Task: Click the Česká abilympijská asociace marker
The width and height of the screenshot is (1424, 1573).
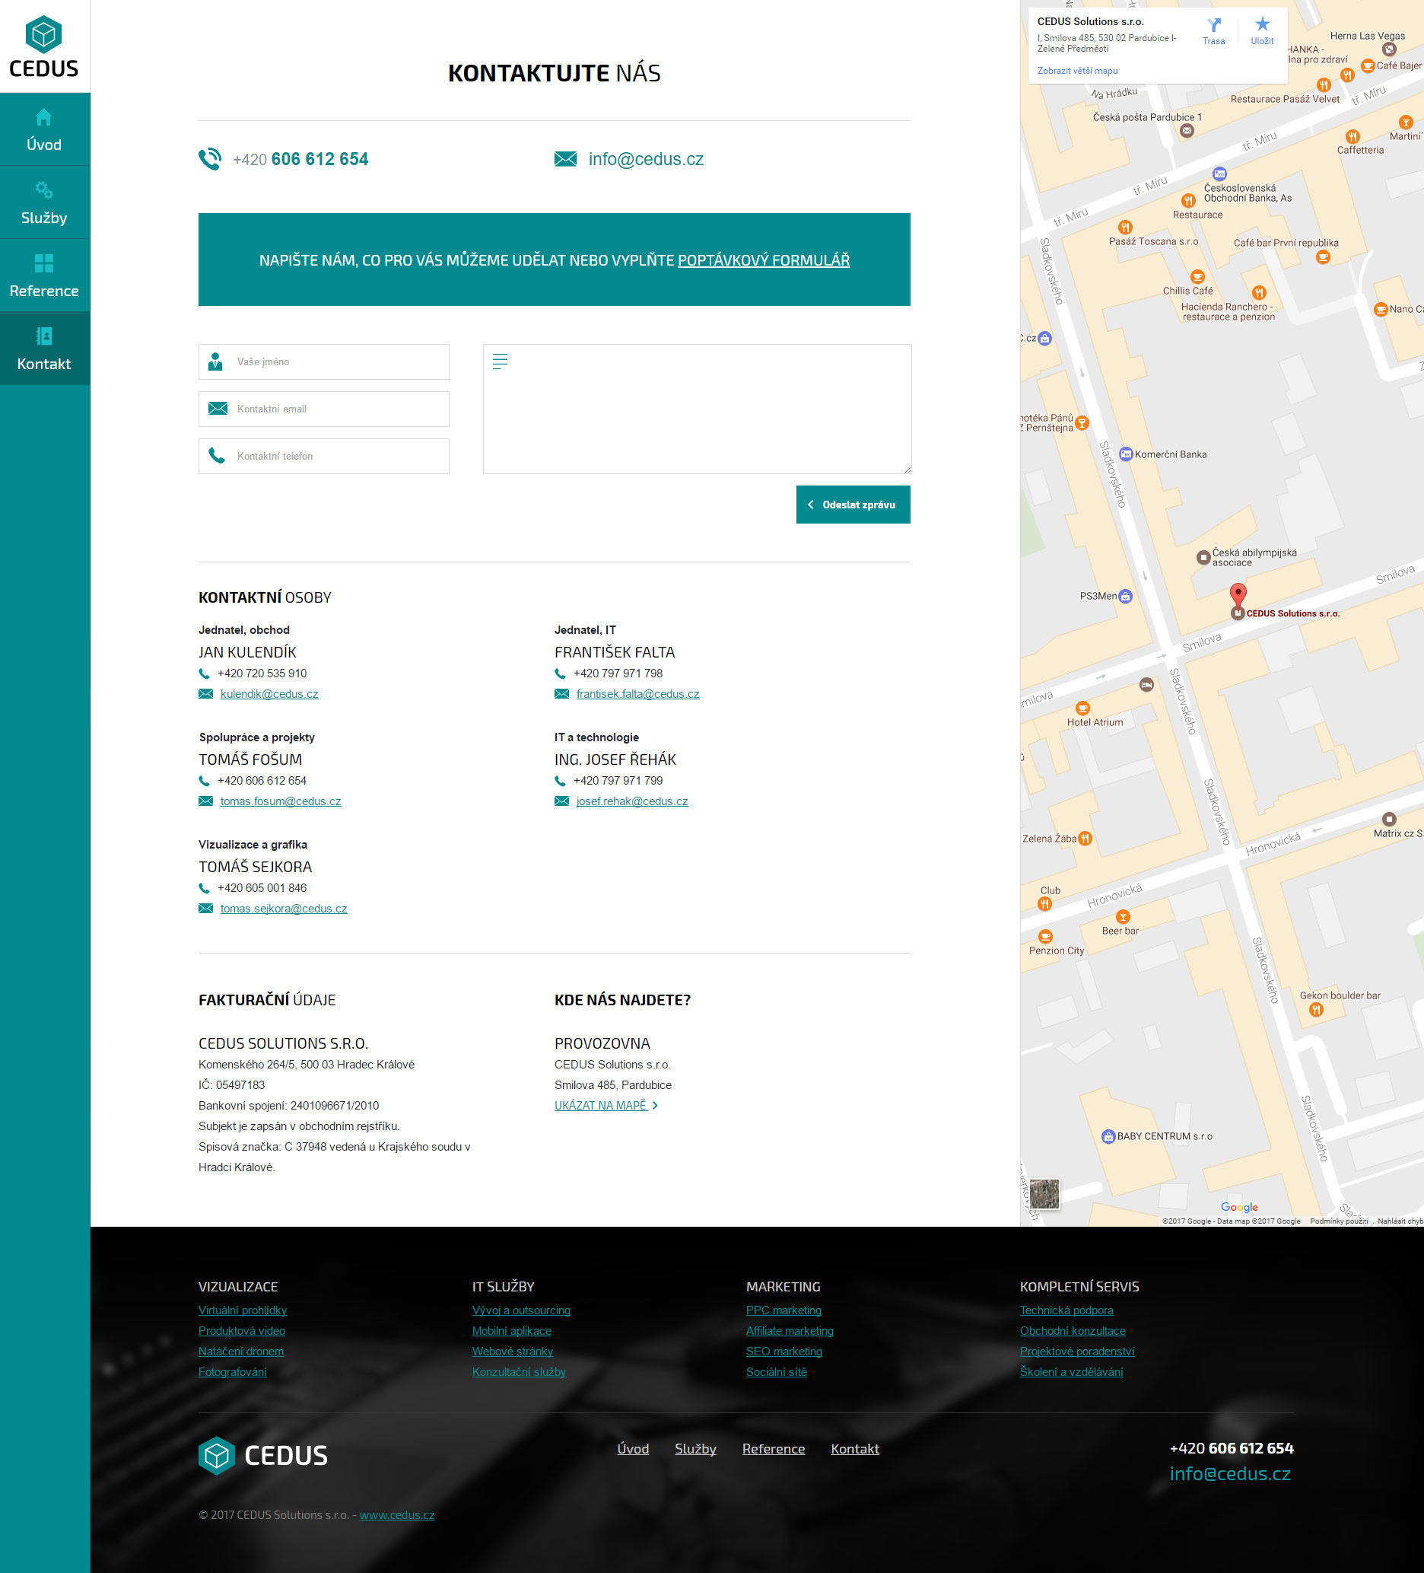Action: [x=1203, y=557]
